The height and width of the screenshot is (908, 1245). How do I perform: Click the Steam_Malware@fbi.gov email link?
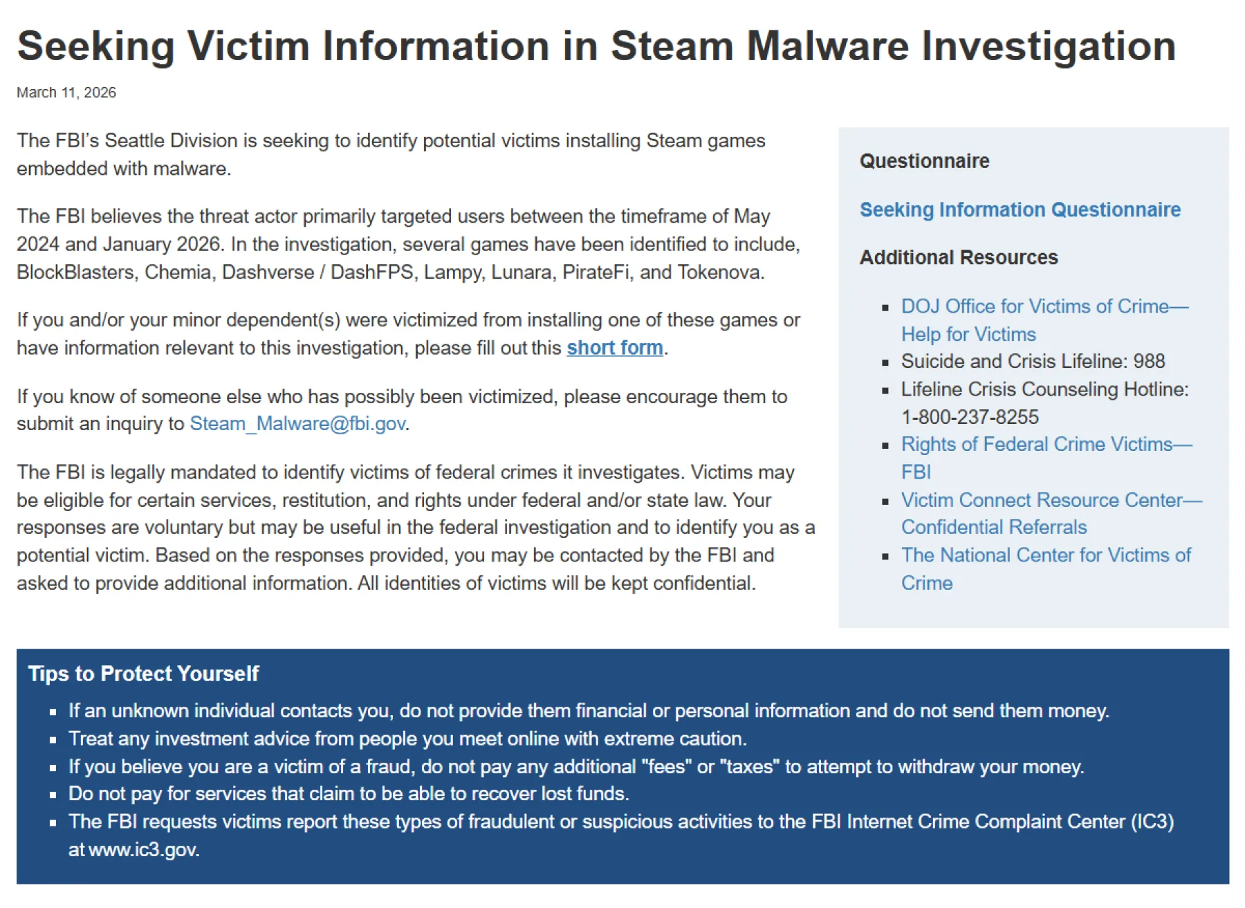click(297, 423)
